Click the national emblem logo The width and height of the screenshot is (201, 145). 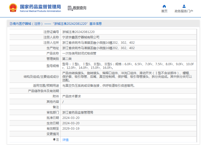[x=12, y=8]
